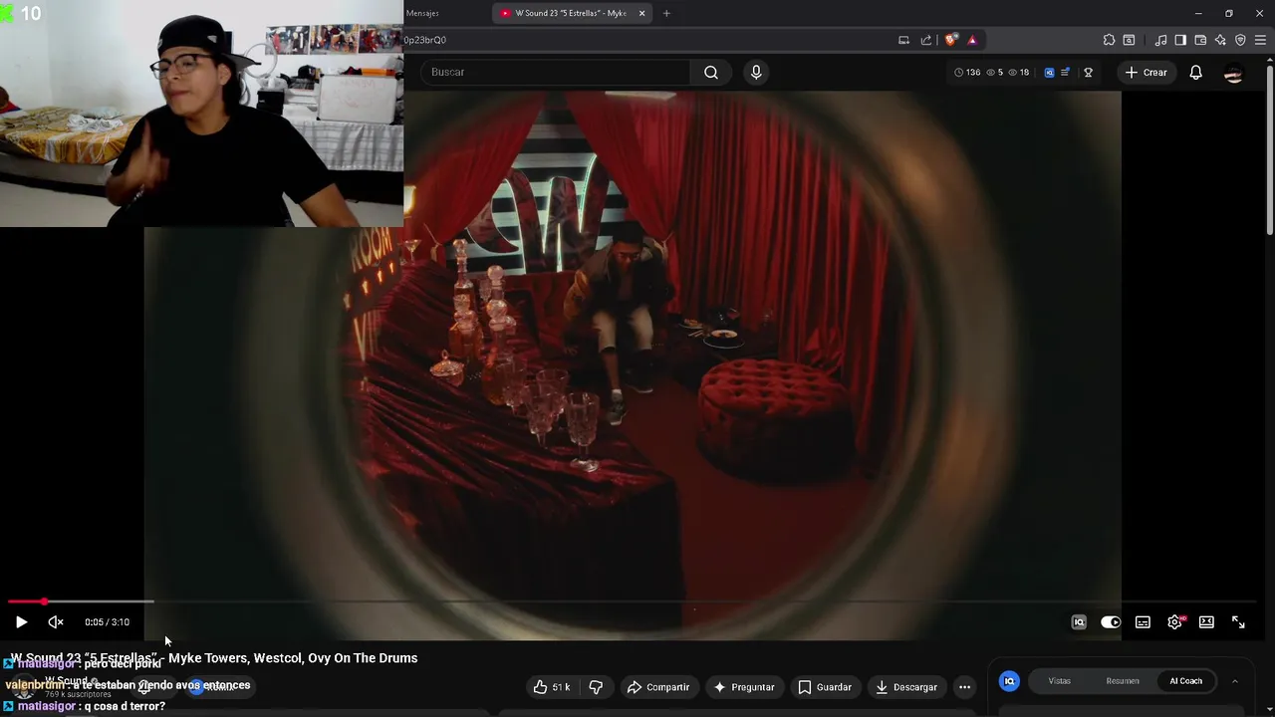This screenshot has width=1275, height=717.
Task: Click the Descargar button
Action: click(905, 687)
